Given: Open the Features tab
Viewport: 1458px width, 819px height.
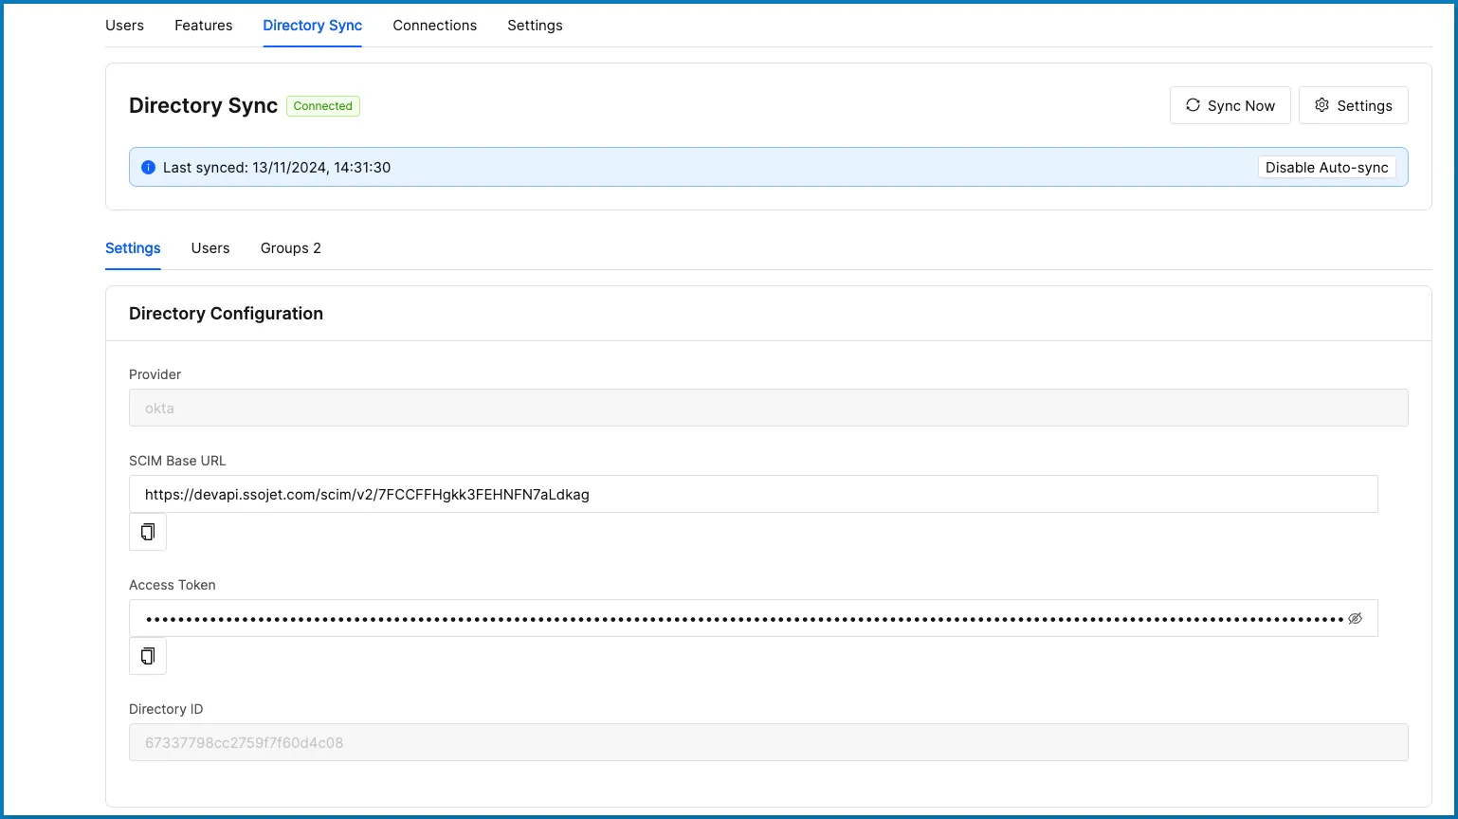Looking at the screenshot, I should pos(203,26).
